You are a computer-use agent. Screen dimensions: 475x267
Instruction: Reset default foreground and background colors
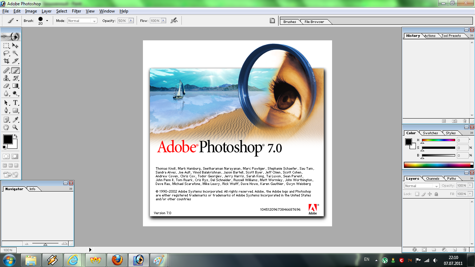pyautogui.click(x=5, y=147)
